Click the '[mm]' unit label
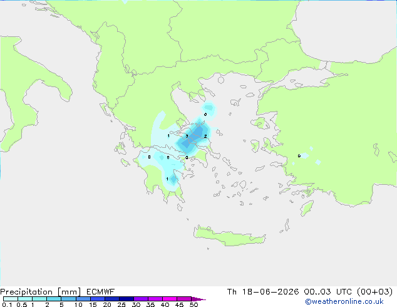397x307 pixels. tap(69, 292)
